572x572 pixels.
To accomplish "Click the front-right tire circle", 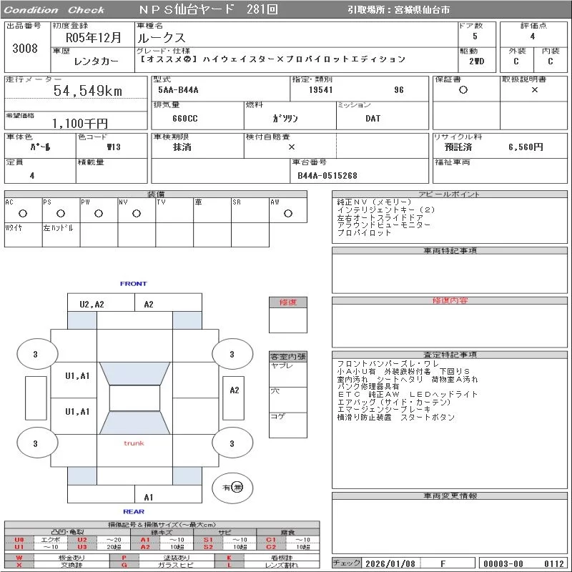I will pyautogui.click(x=232, y=353).
